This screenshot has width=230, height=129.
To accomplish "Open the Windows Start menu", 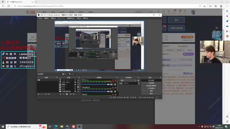I will [x=3, y=126].
